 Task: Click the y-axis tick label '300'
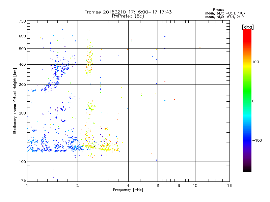tap(22, 85)
